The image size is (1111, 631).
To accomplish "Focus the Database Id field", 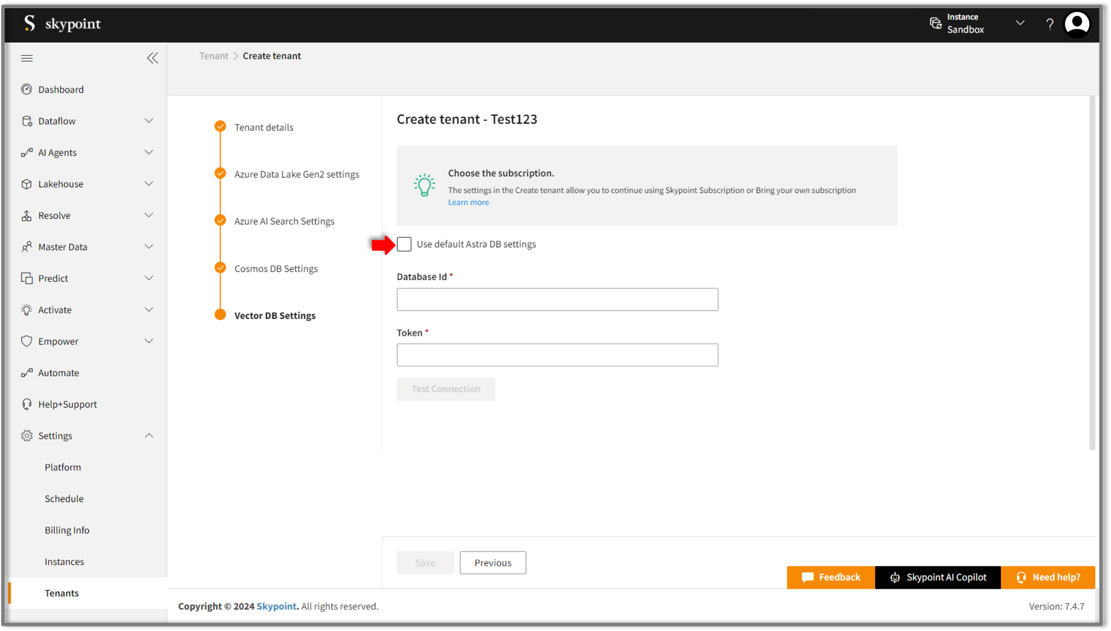I will 557,299.
